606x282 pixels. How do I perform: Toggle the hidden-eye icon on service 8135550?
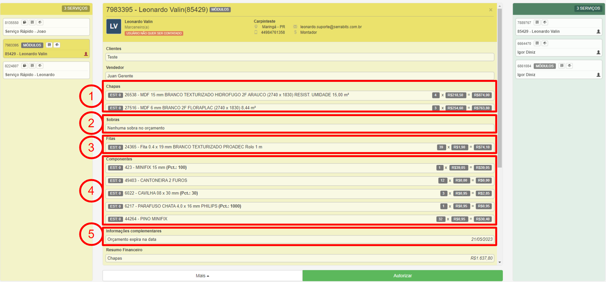40,23
